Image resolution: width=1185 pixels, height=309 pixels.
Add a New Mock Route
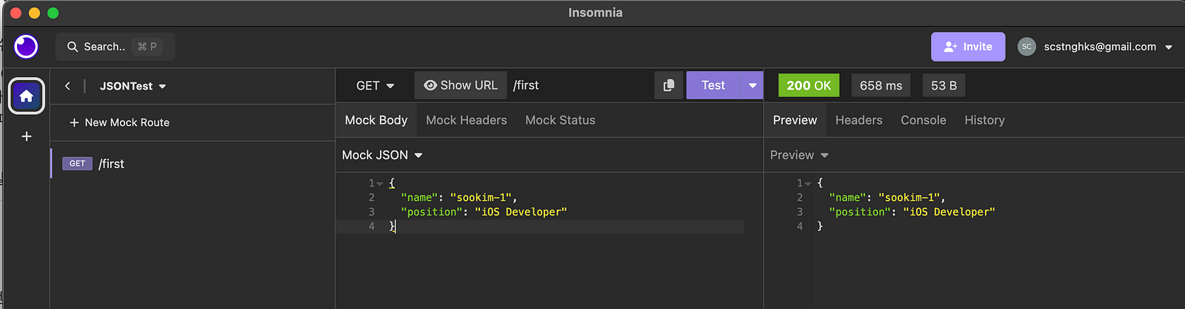(x=119, y=122)
